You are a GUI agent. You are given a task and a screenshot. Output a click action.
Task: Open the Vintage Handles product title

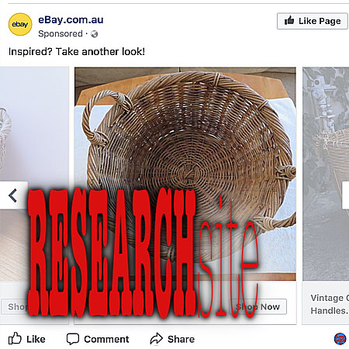(x=330, y=304)
